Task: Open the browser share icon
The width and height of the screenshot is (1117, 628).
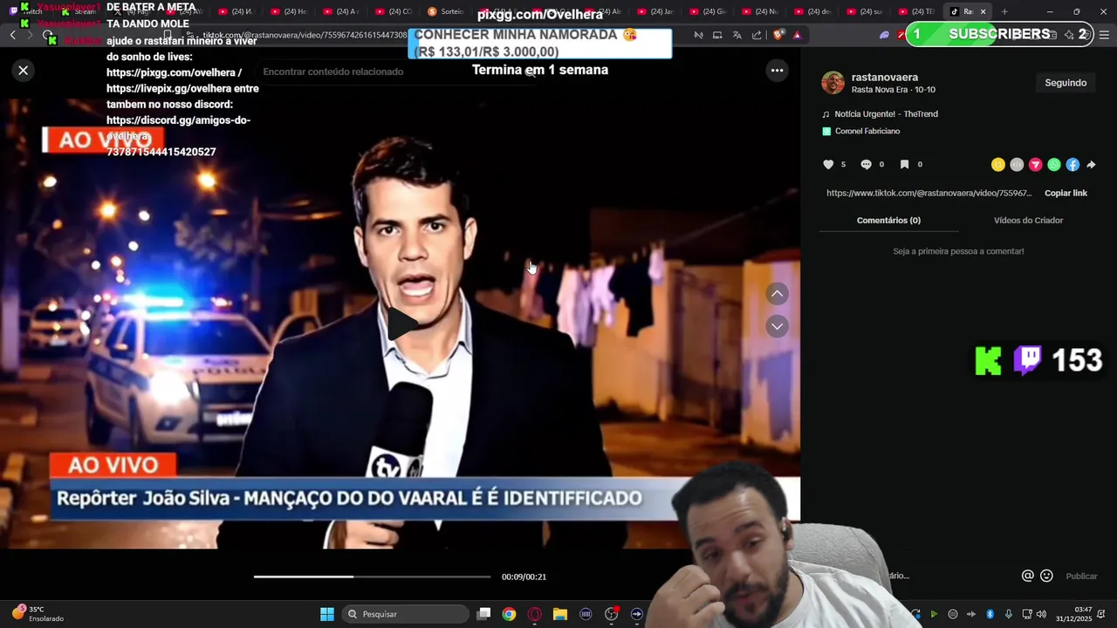Action: [756, 35]
